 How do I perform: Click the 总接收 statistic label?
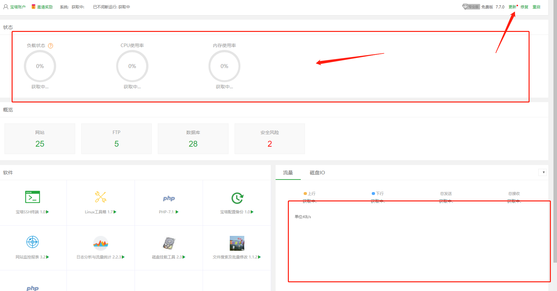(x=514, y=194)
